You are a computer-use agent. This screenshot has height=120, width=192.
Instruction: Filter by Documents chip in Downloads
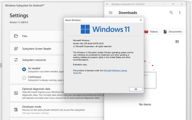point(173,32)
